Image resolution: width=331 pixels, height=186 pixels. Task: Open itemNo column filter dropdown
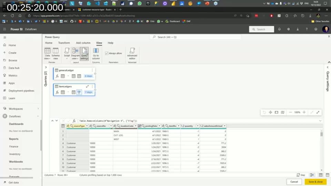tap(178, 126)
